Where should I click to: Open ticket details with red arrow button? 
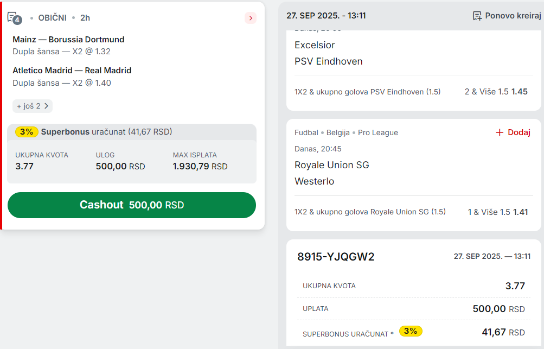251,18
